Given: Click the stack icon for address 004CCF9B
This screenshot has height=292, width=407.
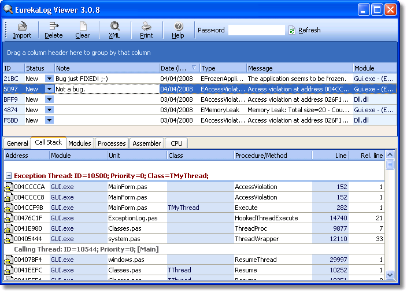Looking at the screenshot, I should tap(9, 208).
